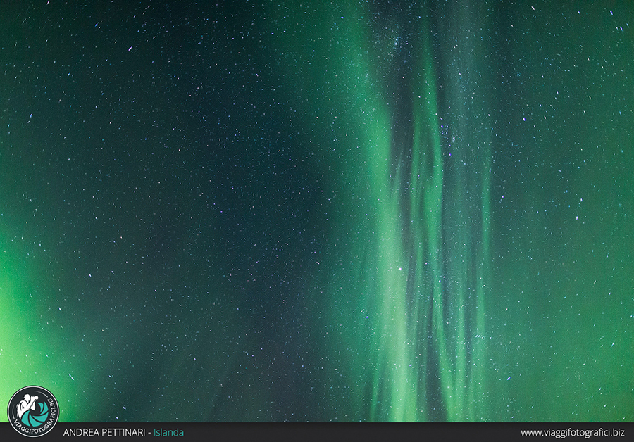Image resolution: width=634 pixels, height=442 pixels.
Task: Click the Viaggifotografici.biz round logo
Action: [x=33, y=411]
